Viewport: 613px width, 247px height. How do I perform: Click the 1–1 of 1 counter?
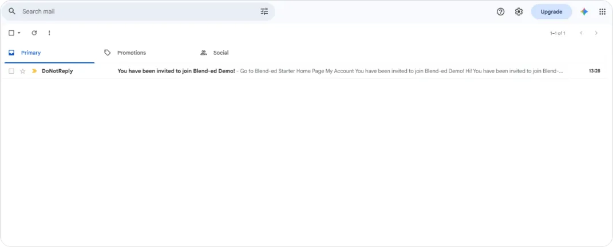(x=557, y=33)
